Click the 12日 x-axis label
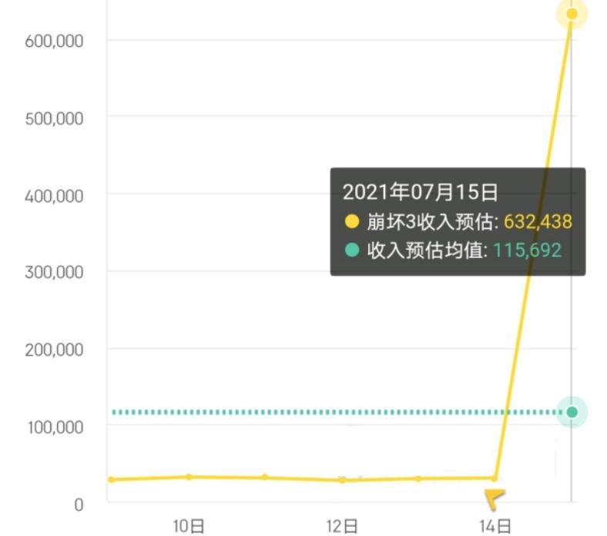The height and width of the screenshot is (536, 607). click(342, 526)
